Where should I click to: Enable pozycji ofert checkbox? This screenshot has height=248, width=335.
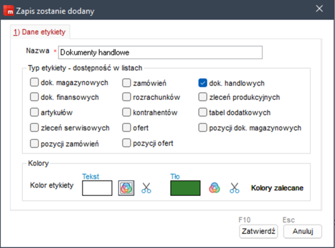(x=127, y=143)
